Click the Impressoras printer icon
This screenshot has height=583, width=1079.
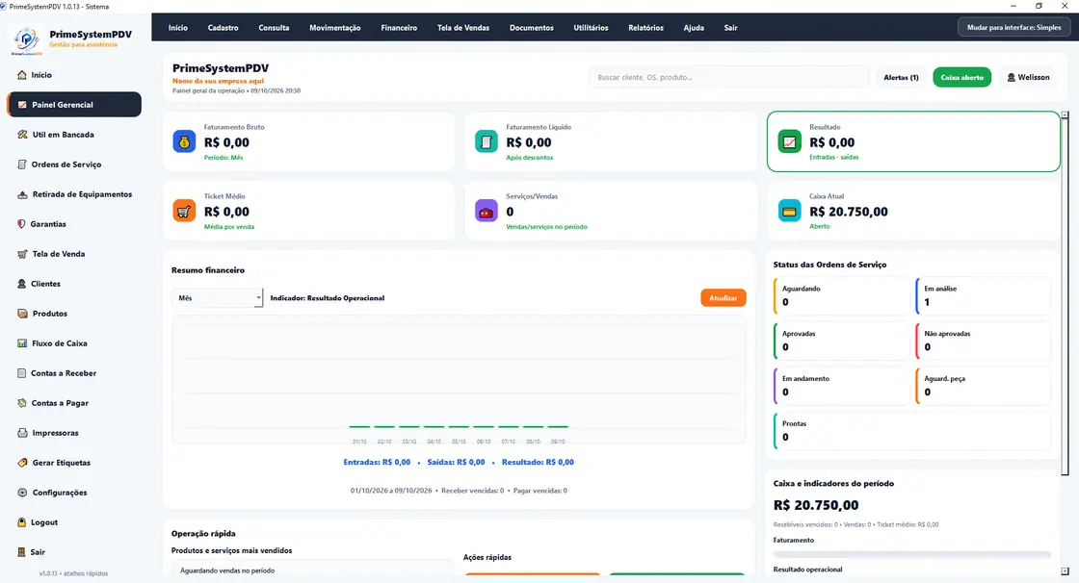[x=22, y=433]
